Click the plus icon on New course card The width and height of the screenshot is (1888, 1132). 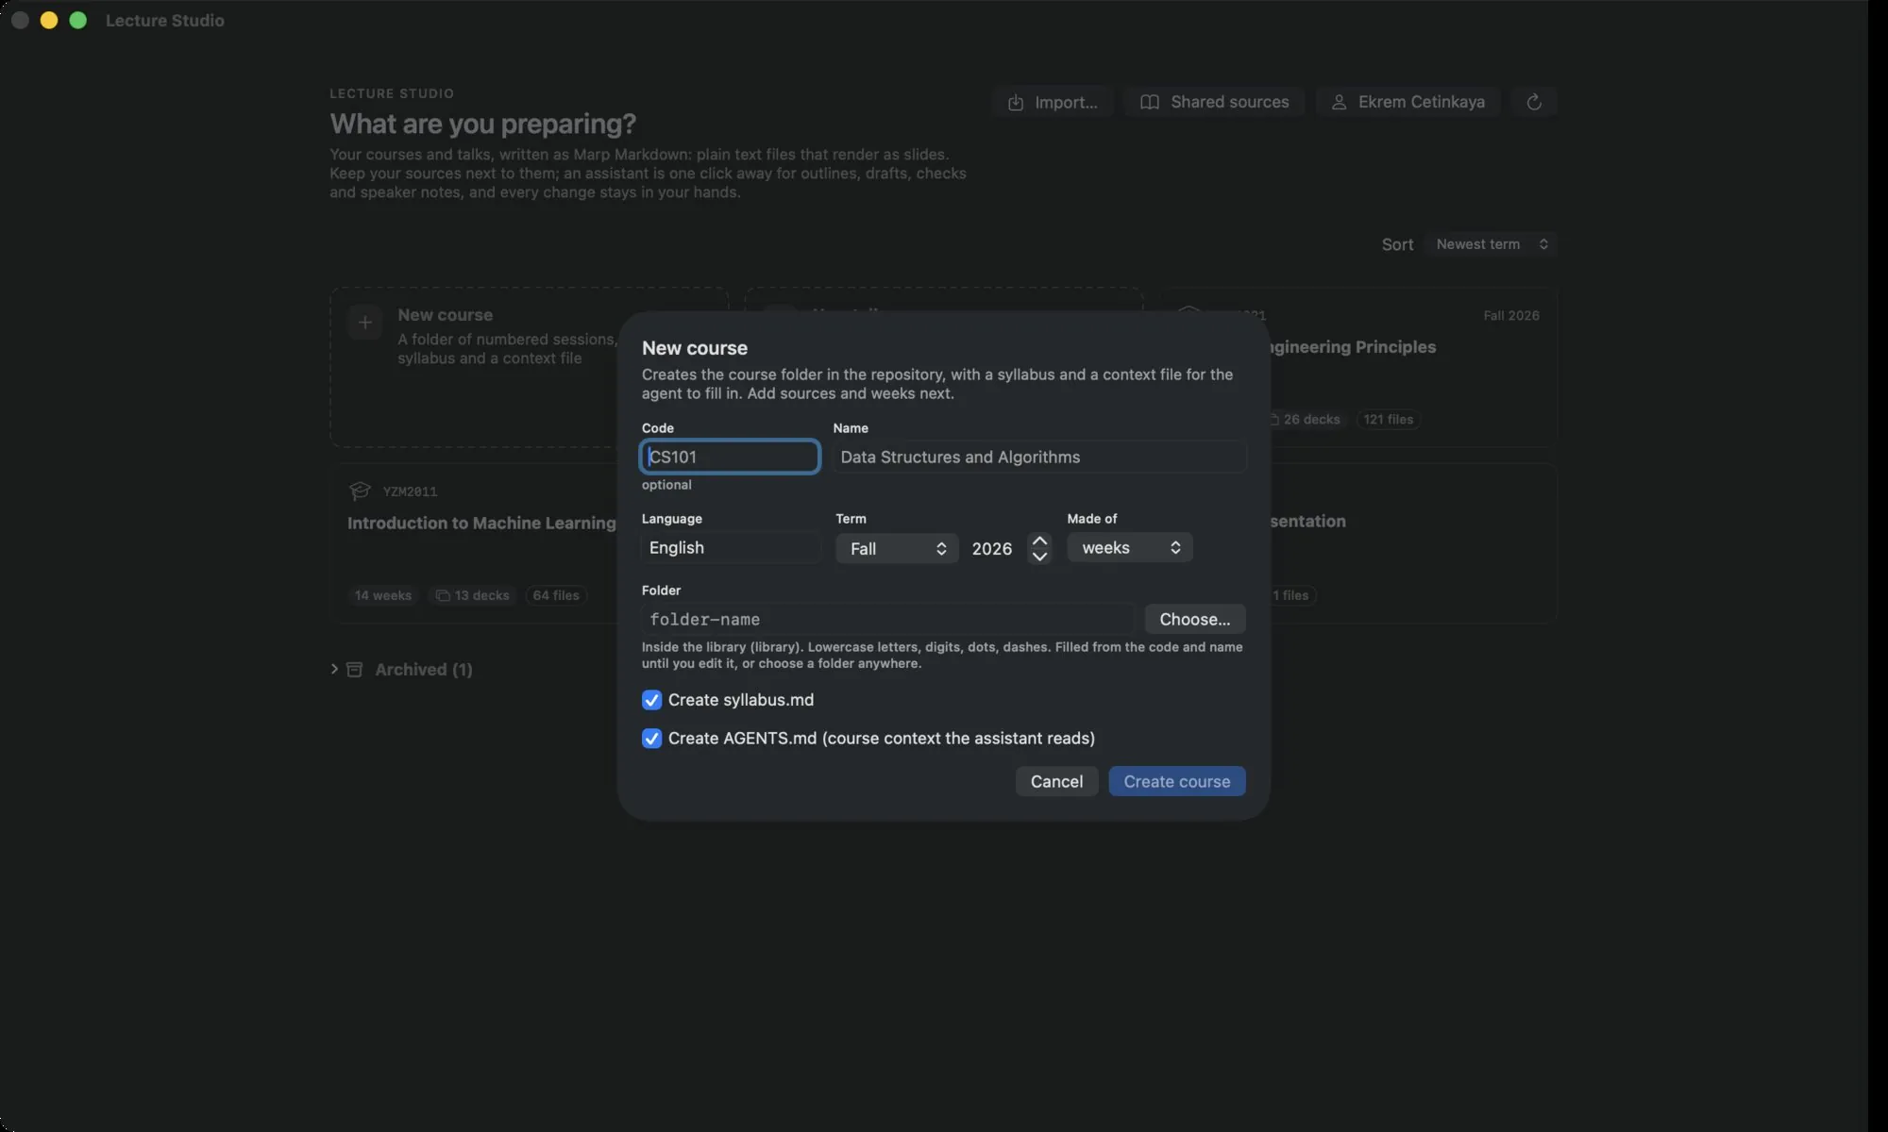click(365, 323)
